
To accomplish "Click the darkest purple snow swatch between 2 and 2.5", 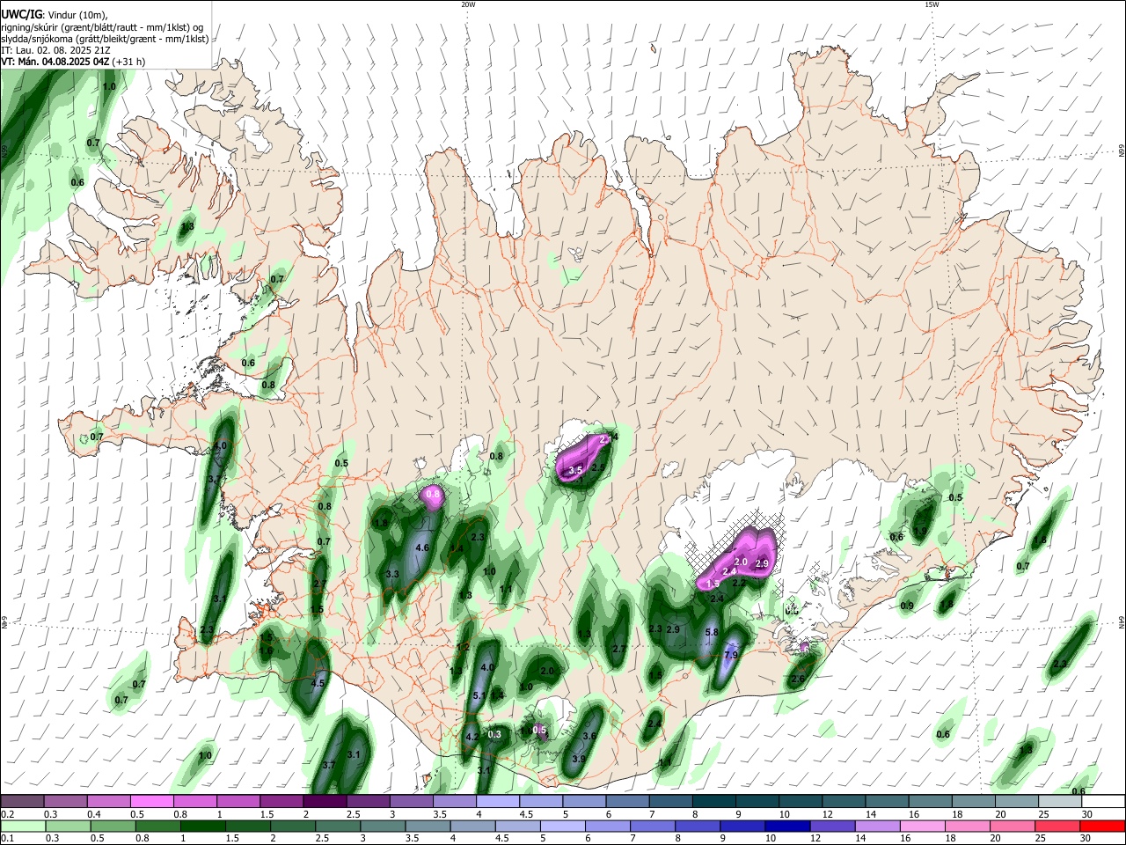I will click(325, 802).
